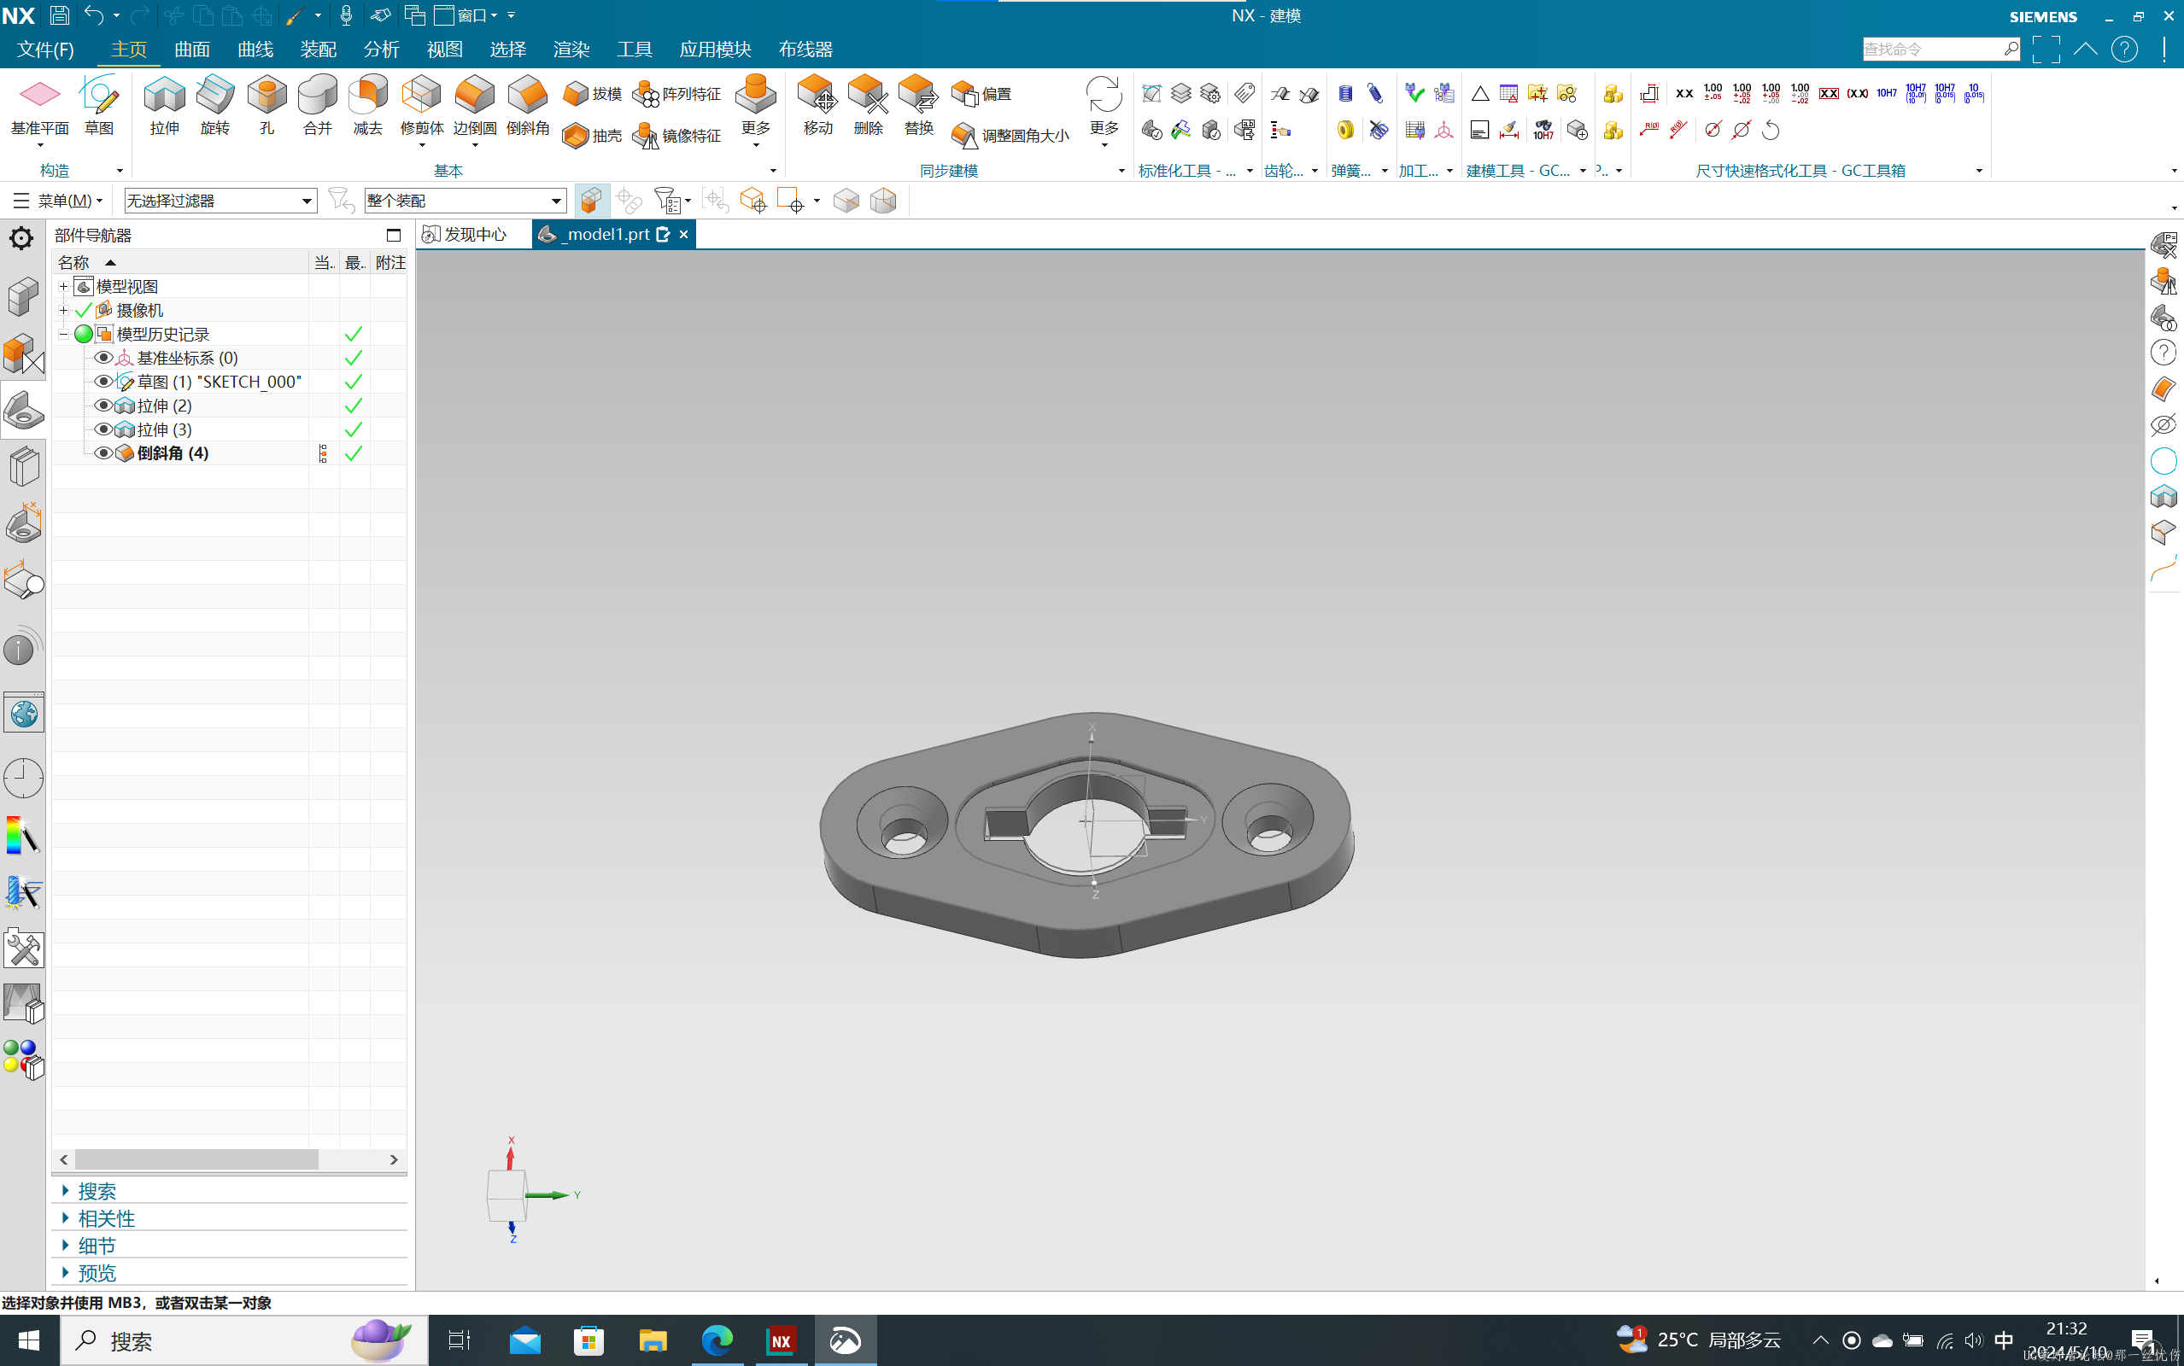The width and height of the screenshot is (2184, 1366).
Task: Click the 偏置 (Offset Region) tool
Action: [x=981, y=94]
